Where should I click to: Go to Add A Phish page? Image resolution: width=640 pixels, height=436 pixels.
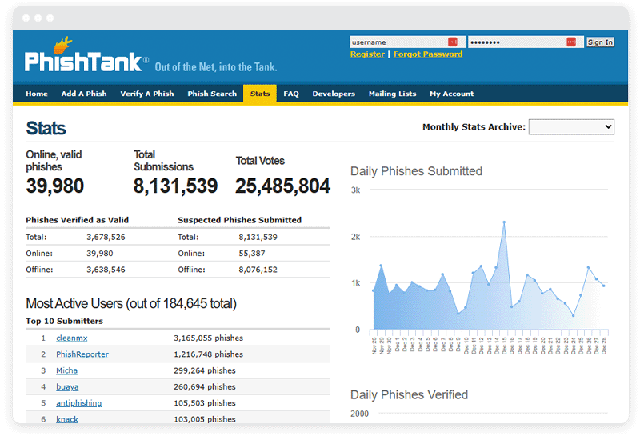click(84, 94)
